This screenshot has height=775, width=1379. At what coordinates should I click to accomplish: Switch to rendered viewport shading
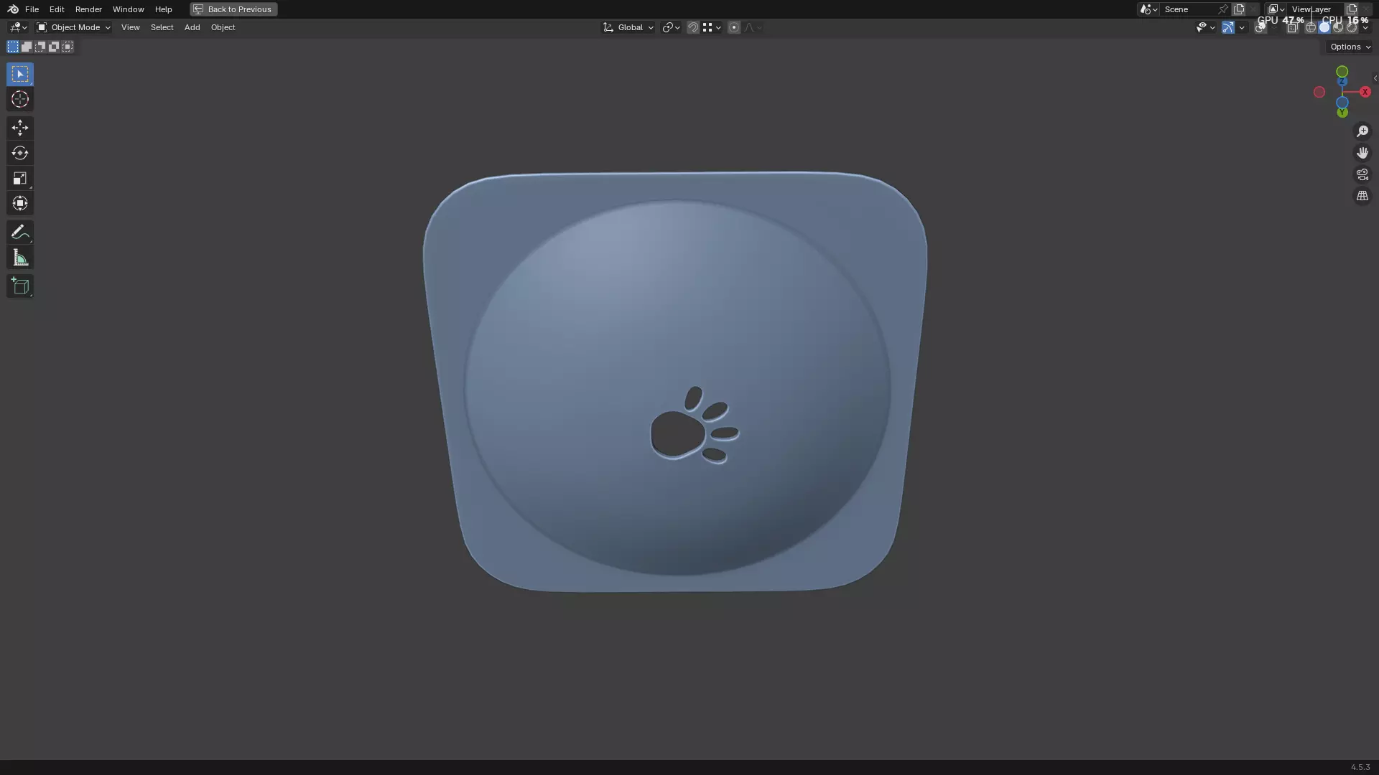pyautogui.click(x=1352, y=27)
